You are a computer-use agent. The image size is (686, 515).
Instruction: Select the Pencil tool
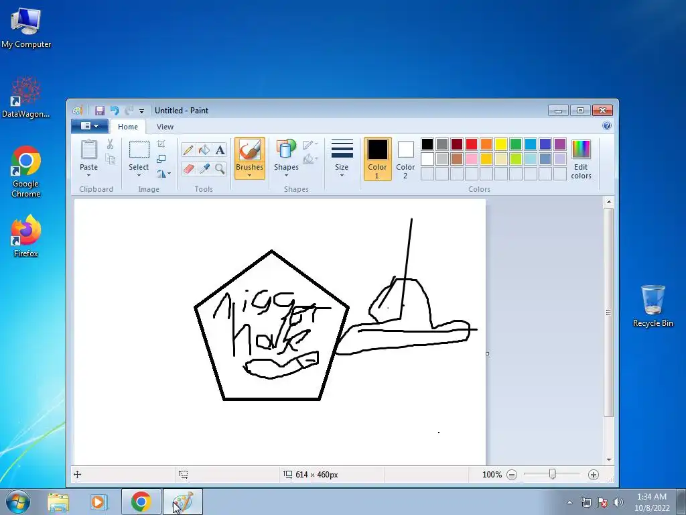point(188,150)
